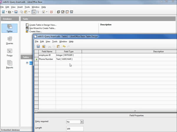Click Save icon in main Base toolbar
This screenshot has width=177, height=132.
16,12
